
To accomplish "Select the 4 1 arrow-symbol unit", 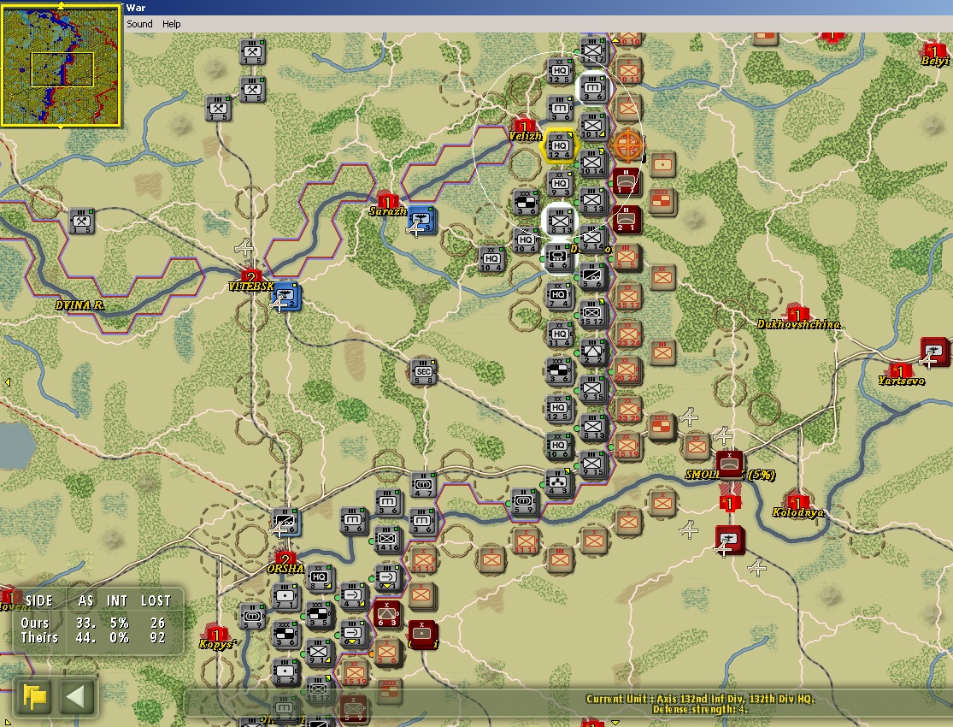I will [x=353, y=595].
